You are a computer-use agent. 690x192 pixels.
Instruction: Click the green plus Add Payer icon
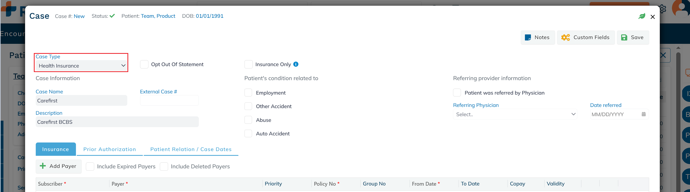(43, 166)
